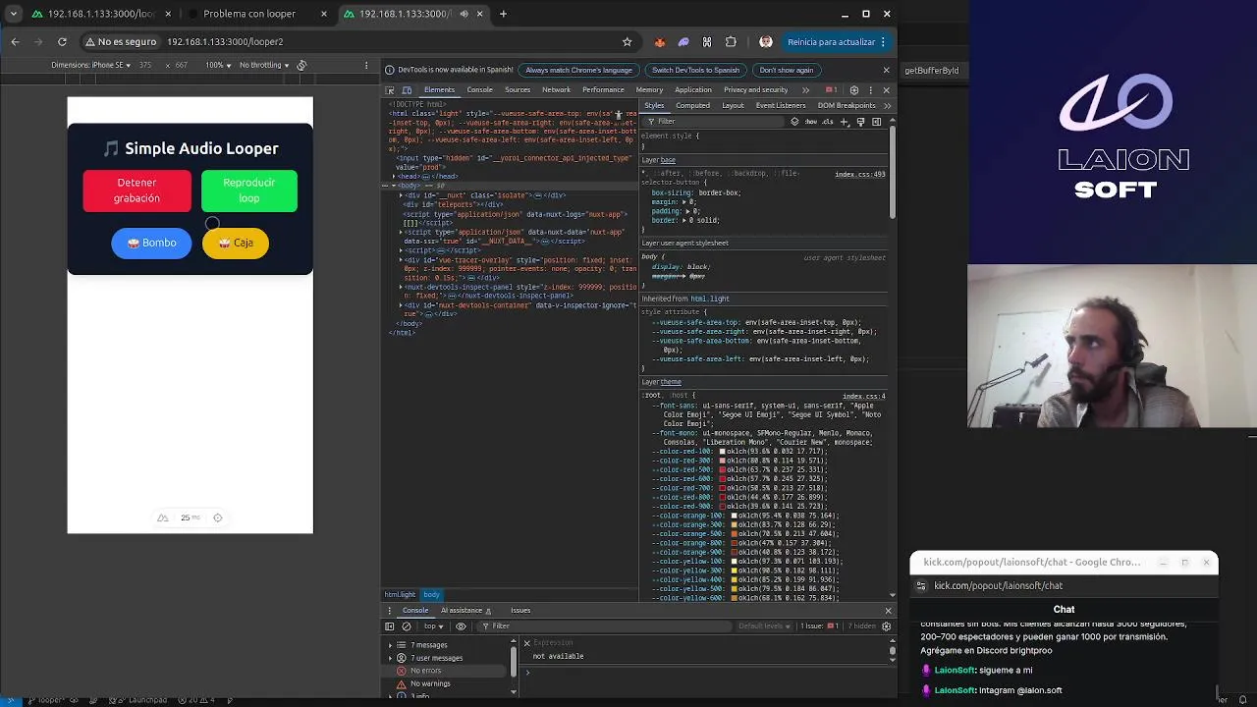Show more DevTools panels via the double chevron
The height and width of the screenshot is (707, 1257).
tap(805, 89)
